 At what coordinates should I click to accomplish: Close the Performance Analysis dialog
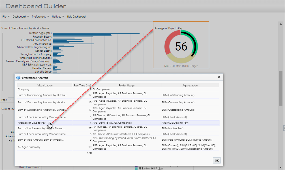(219, 77)
